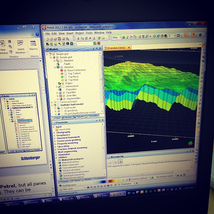Click first icon in Message log
Image resolution: width=214 pixels, height=214 pixels.
(110, 162)
